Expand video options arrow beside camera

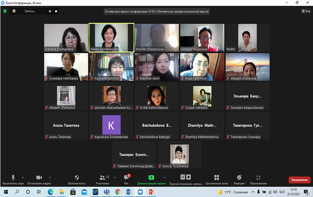point(50,177)
